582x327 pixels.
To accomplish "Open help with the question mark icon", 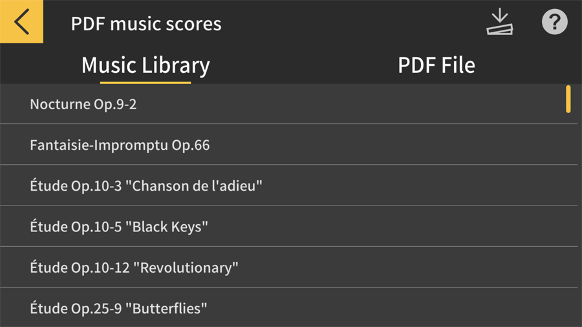I will 554,23.
